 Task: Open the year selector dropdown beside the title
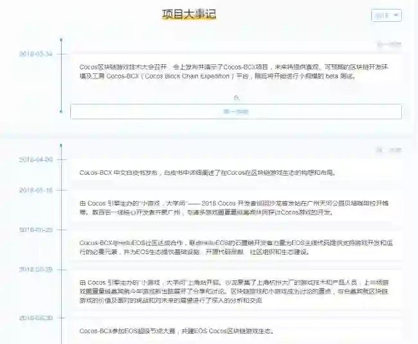click(x=386, y=15)
